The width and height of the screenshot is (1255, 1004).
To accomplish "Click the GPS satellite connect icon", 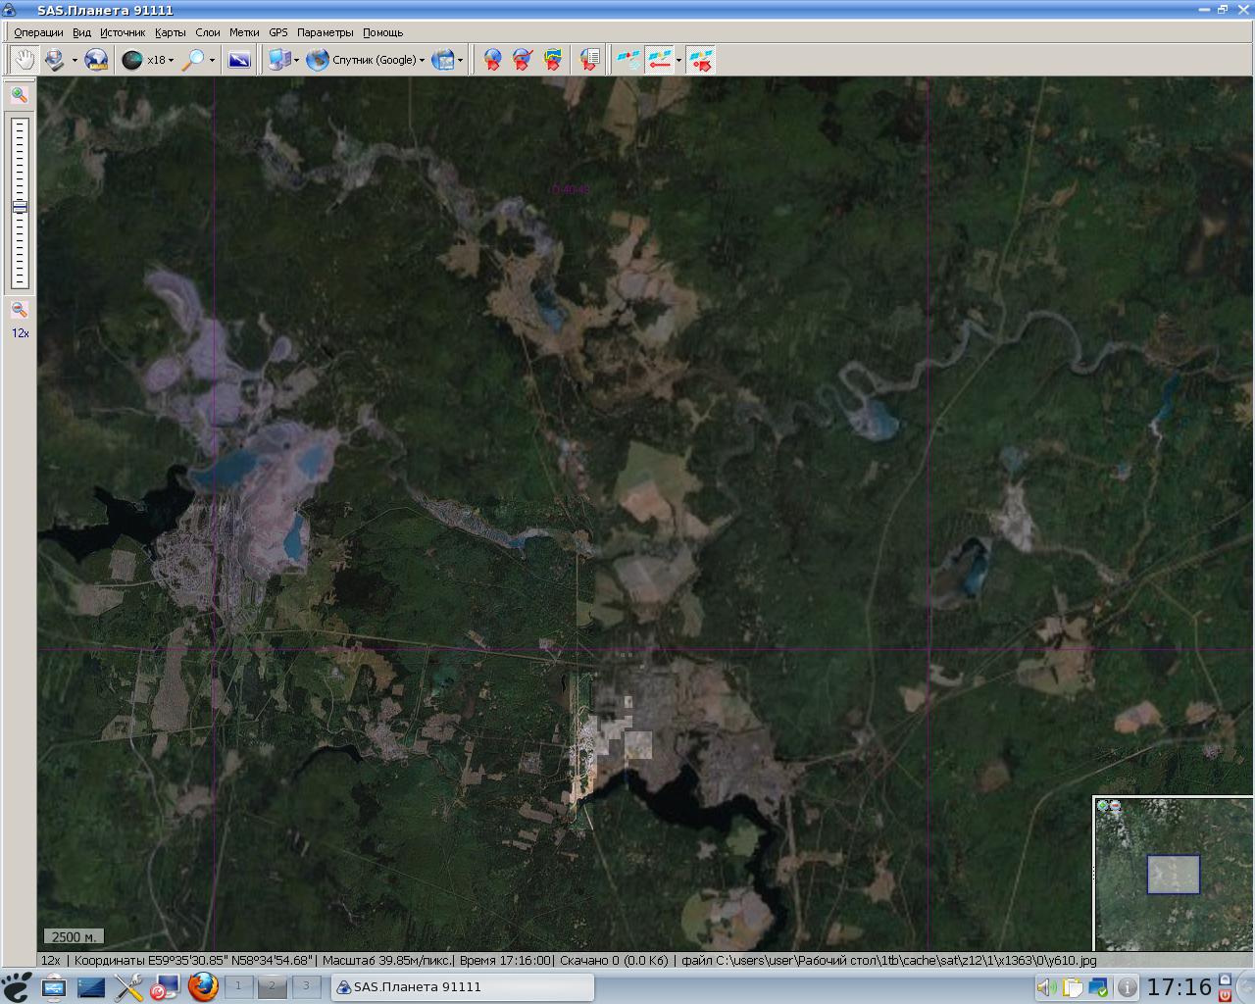I will click(628, 60).
